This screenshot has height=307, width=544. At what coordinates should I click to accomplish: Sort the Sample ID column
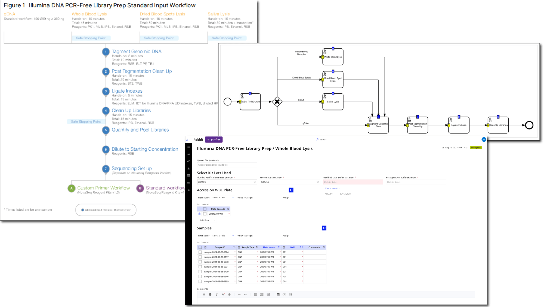tap(234, 247)
